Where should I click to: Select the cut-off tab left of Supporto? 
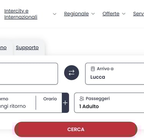(3, 47)
